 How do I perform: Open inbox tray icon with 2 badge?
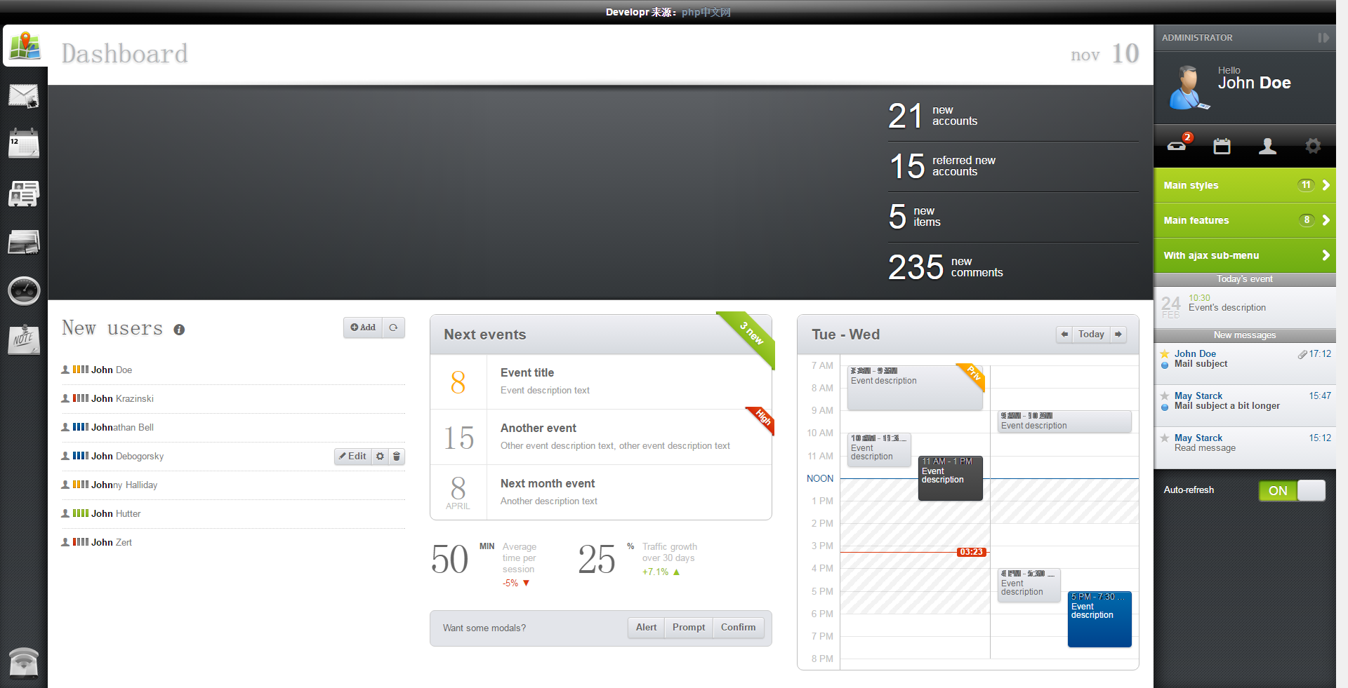coord(1177,145)
